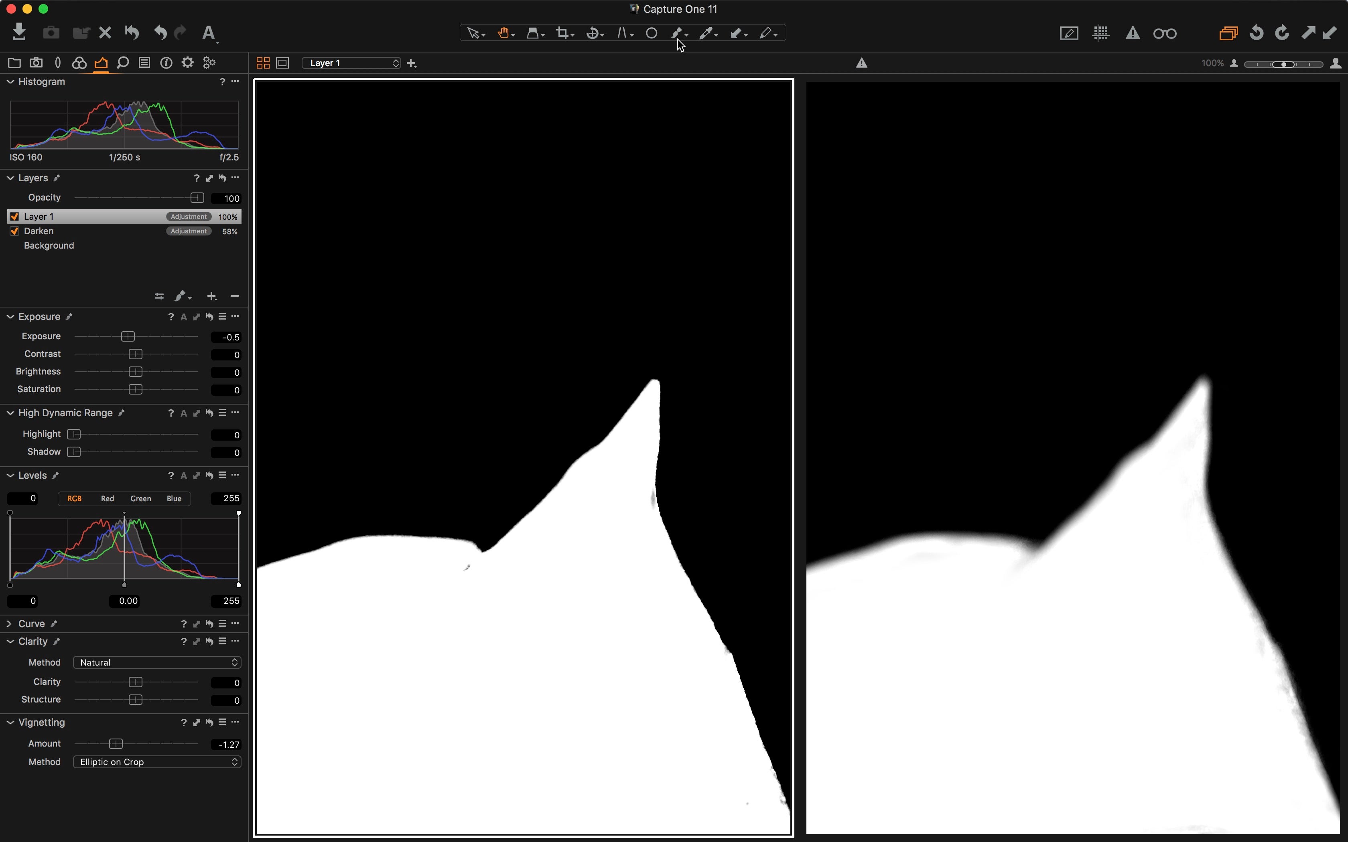Select RGB channel in Levels
Image resolution: width=1348 pixels, height=842 pixels.
[x=74, y=499]
